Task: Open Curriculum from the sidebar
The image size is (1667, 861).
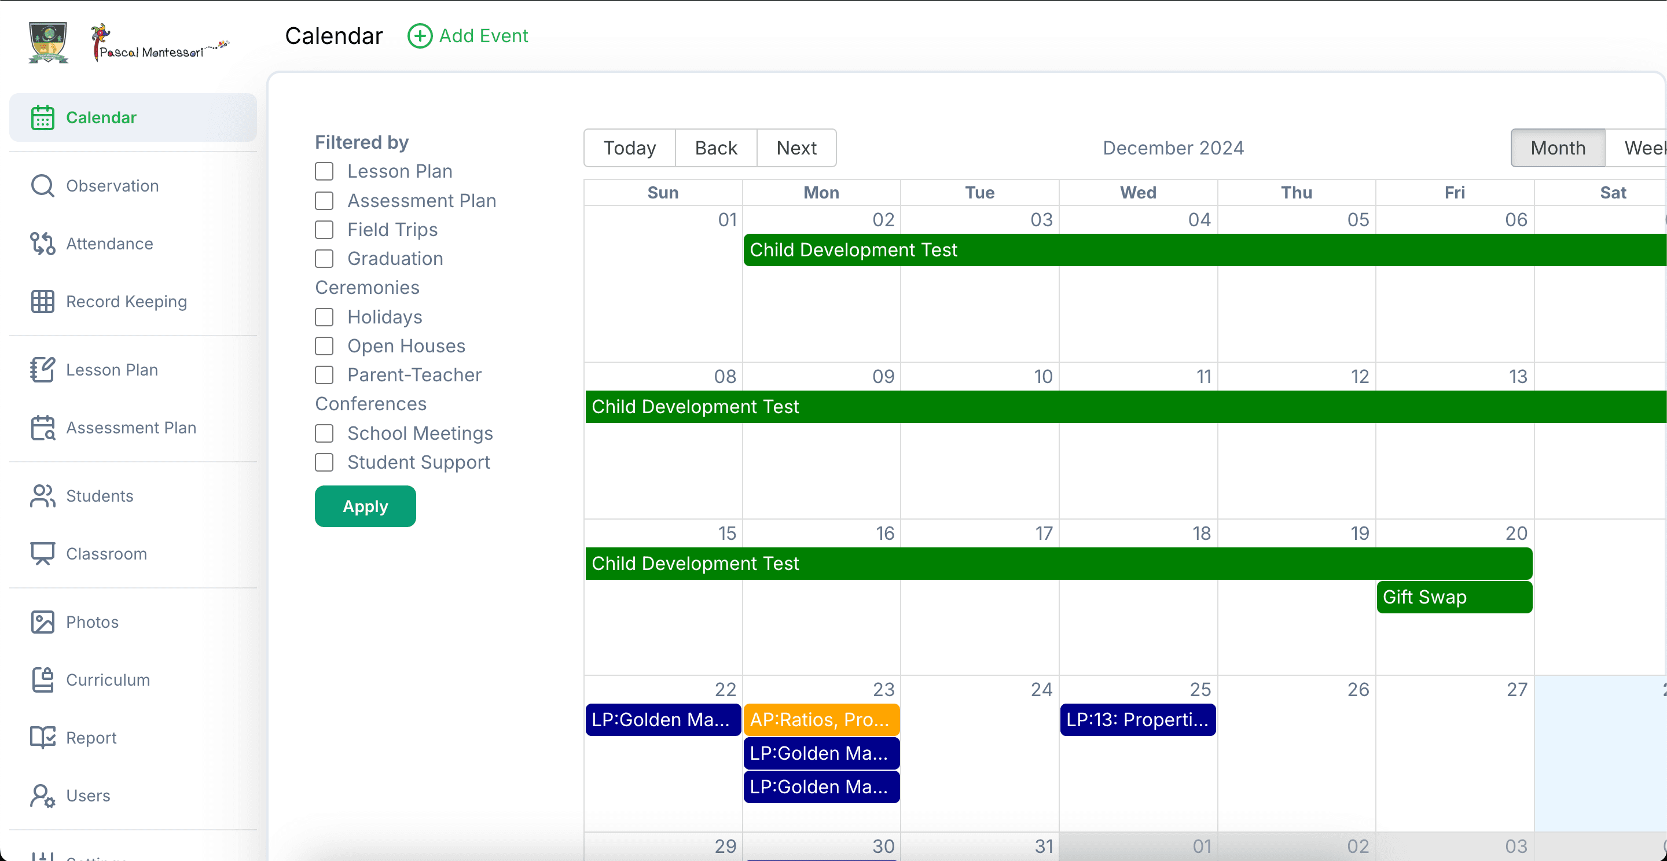Action: (x=133, y=680)
